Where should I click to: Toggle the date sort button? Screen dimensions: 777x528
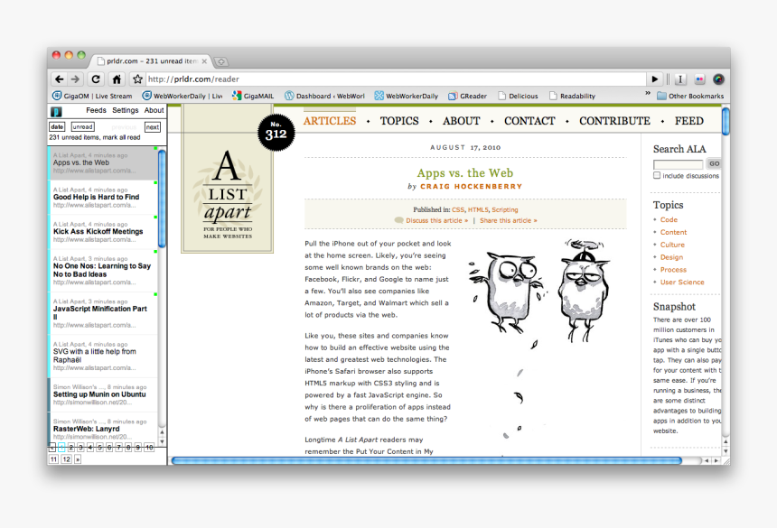point(57,127)
